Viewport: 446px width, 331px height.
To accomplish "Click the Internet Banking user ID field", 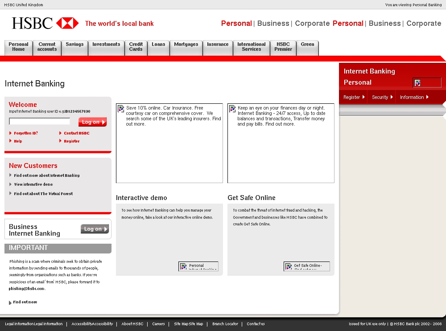I will (40, 121).
